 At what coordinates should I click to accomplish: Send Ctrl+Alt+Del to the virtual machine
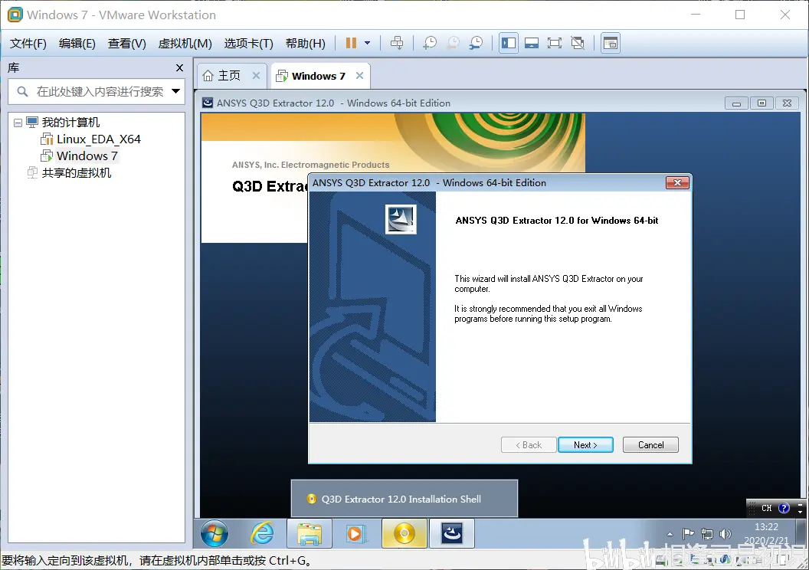coord(397,43)
